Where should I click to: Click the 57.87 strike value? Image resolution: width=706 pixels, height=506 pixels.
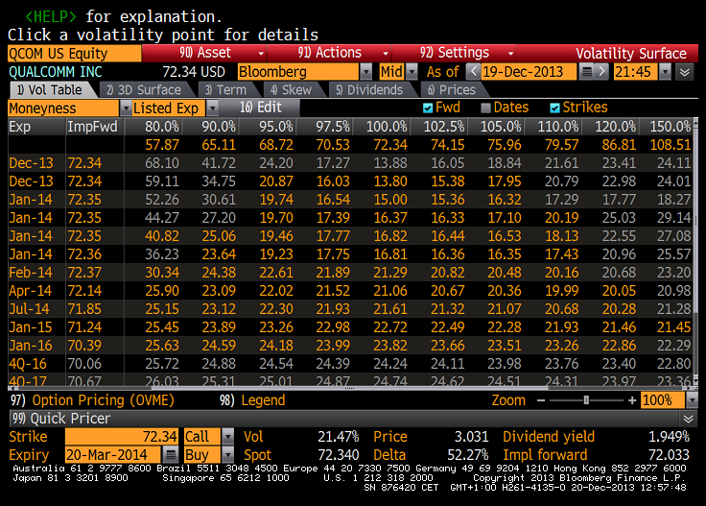(162, 145)
